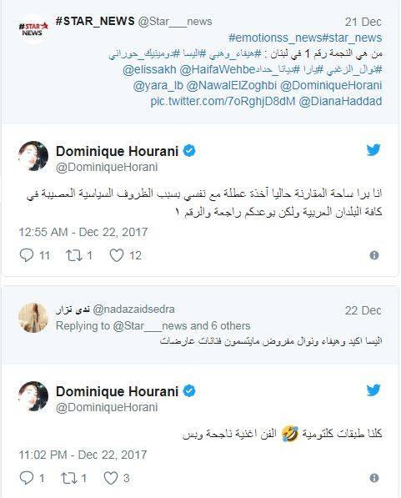Click the retweet icon on first Dominique tweet
401x498 pixels.
coord(73,255)
